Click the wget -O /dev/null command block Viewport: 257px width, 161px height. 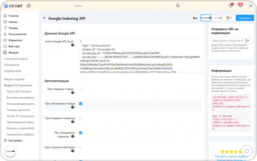[x=231, y=122]
